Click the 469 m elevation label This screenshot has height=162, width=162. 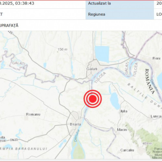[x=147, y=144]
